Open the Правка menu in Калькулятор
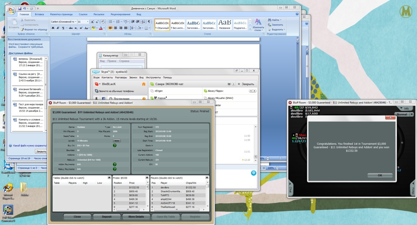The height and width of the screenshot is (225, 417). pos(112,61)
